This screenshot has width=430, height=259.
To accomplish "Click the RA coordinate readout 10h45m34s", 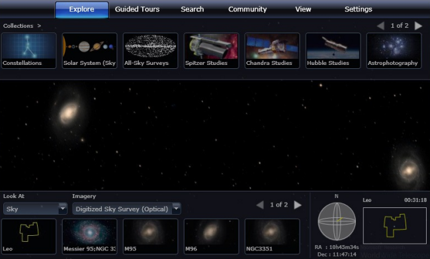I will [x=337, y=247].
